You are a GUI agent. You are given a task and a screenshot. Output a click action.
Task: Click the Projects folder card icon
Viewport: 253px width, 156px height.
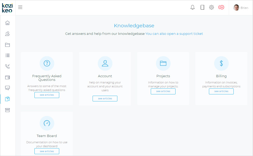[x=163, y=63]
